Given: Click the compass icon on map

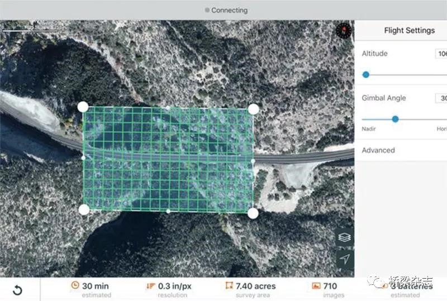Looking at the screenshot, I should (x=343, y=30).
